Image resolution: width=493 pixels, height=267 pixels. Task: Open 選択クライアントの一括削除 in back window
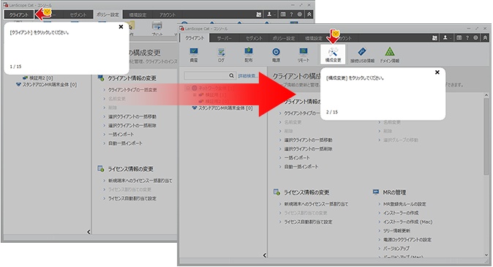132,126
